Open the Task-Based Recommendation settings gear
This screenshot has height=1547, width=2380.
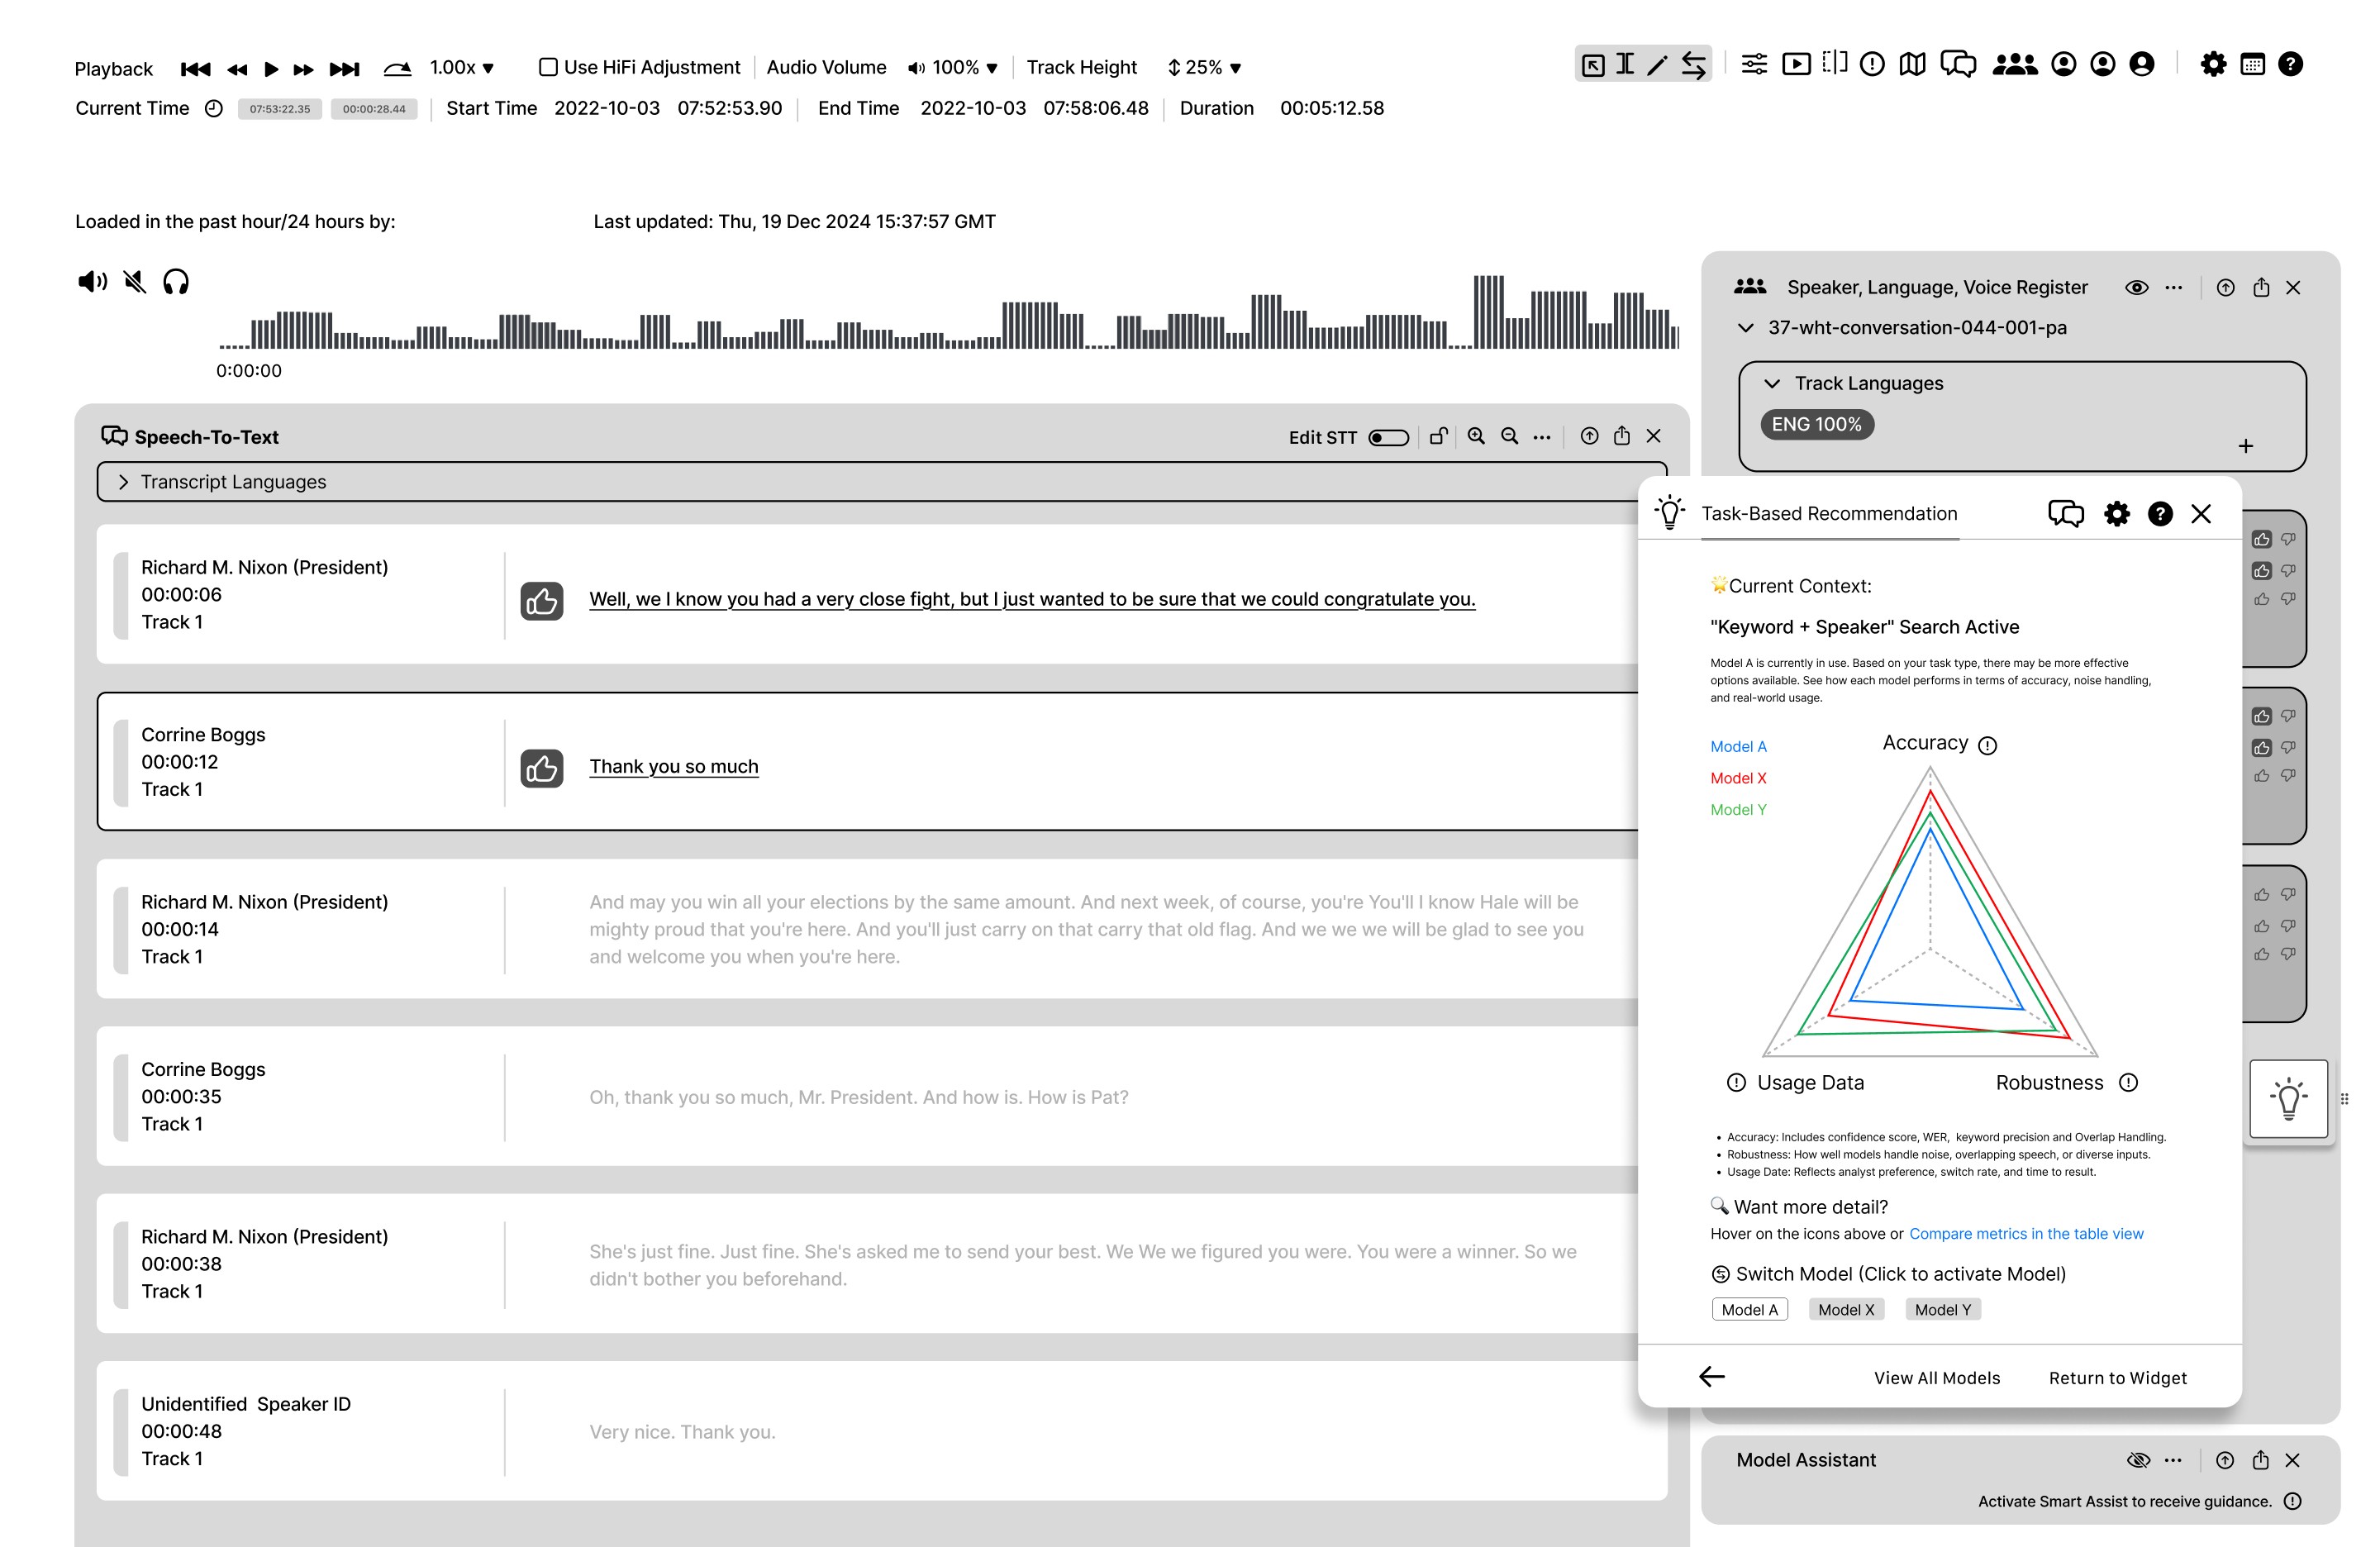tap(2116, 514)
